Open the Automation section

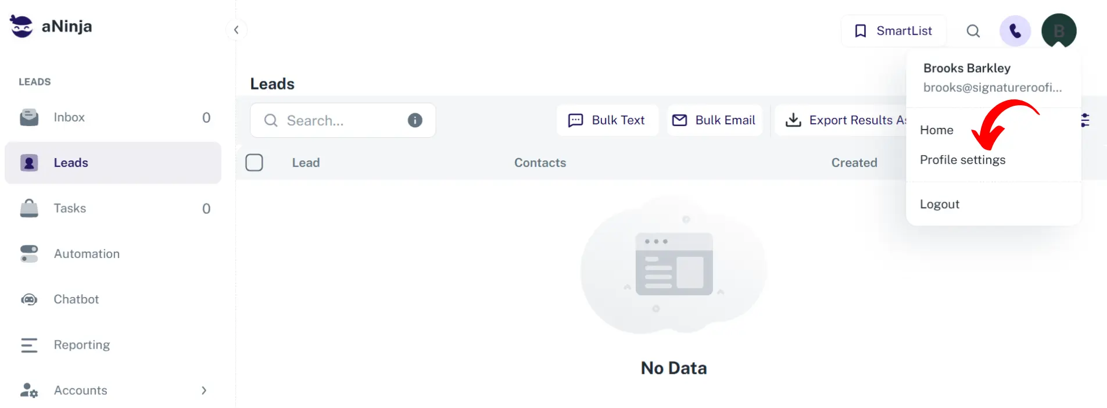87,254
